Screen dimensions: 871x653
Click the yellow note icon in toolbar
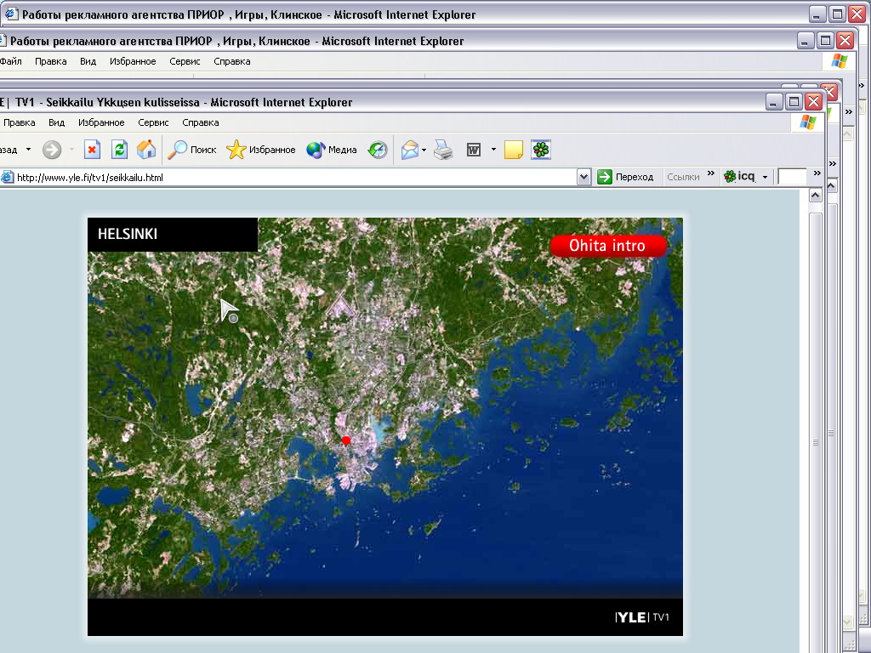point(513,150)
